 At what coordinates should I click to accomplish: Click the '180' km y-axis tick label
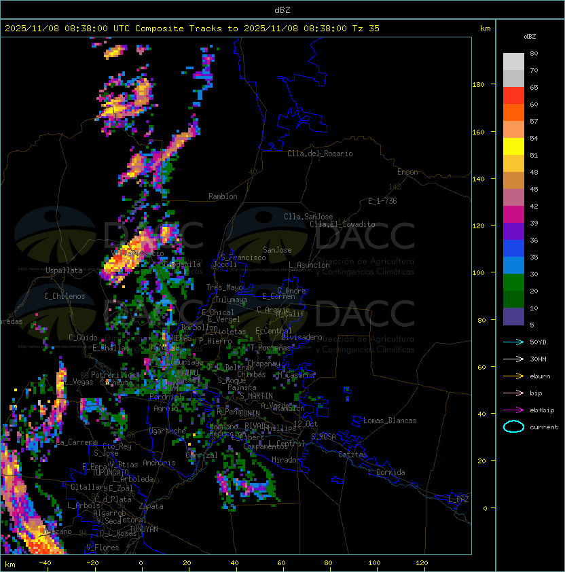click(x=478, y=85)
